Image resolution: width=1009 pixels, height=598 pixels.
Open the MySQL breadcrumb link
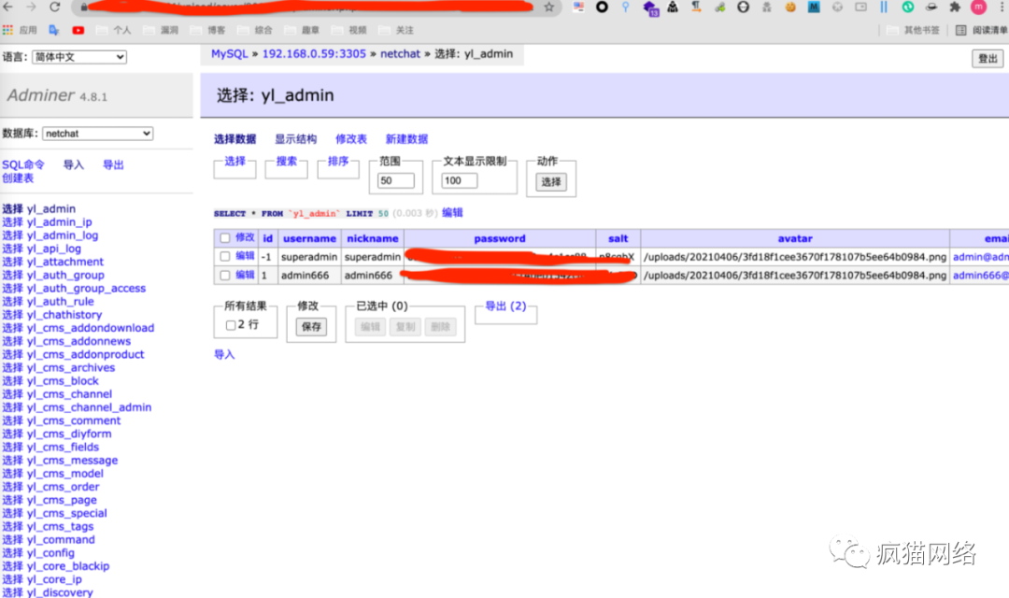(230, 54)
